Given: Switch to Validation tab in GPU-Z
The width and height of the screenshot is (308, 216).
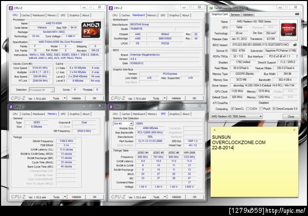Looking at the screenshot, I should [248, 14].
